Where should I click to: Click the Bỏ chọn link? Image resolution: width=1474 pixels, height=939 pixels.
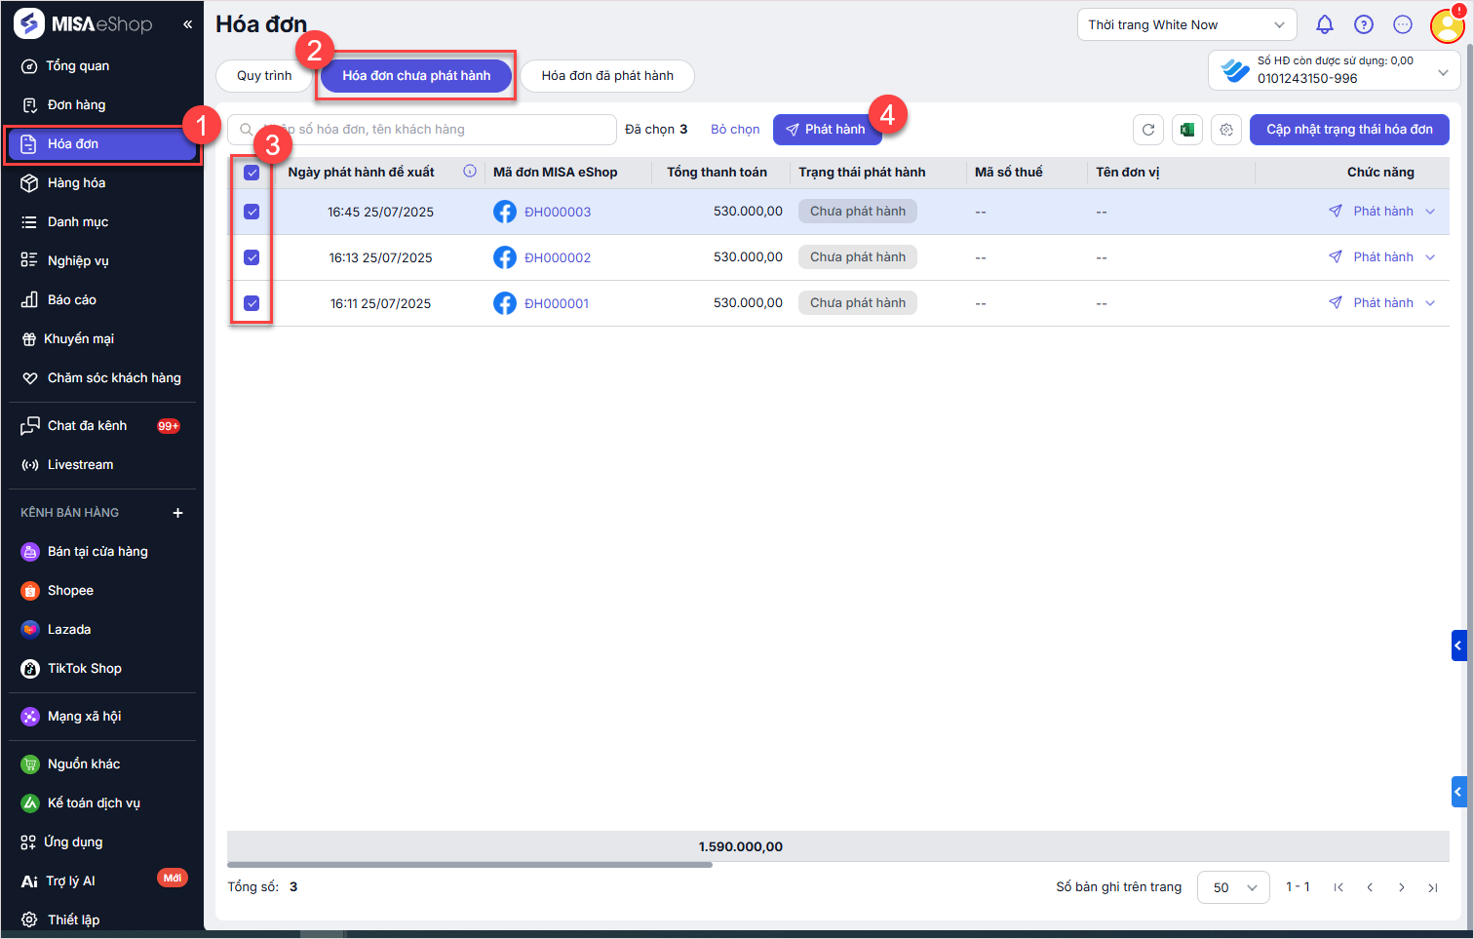click(735, 130)
